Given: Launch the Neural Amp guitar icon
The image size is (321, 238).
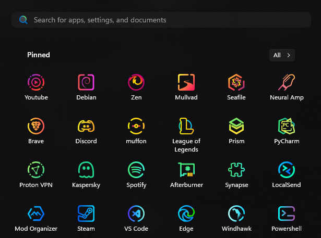Looking at the screenshot, I should coord(287,82).
